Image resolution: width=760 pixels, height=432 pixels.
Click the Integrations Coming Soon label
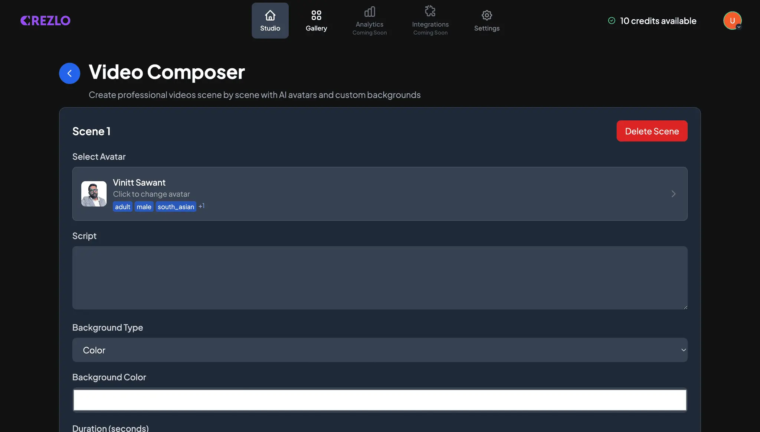(430, 33)
